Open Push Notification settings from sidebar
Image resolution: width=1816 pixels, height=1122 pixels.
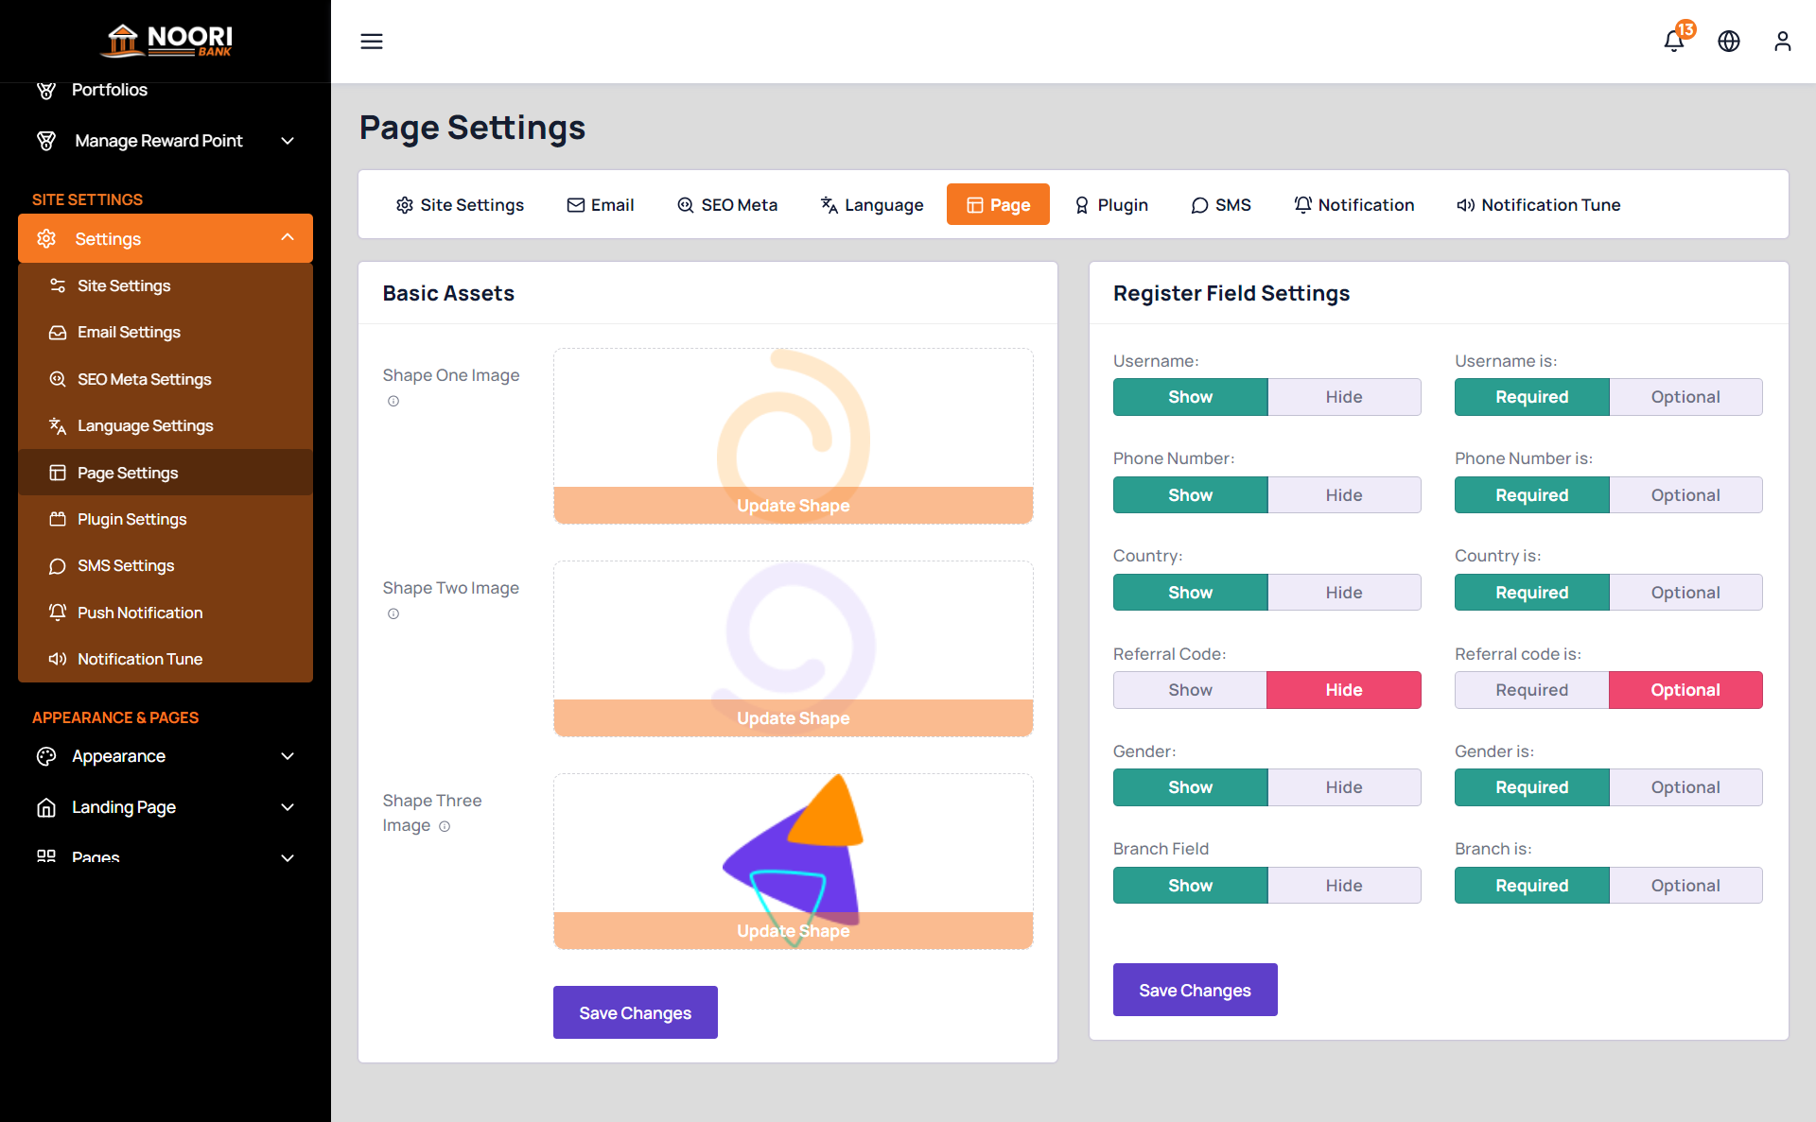point(139,613)
